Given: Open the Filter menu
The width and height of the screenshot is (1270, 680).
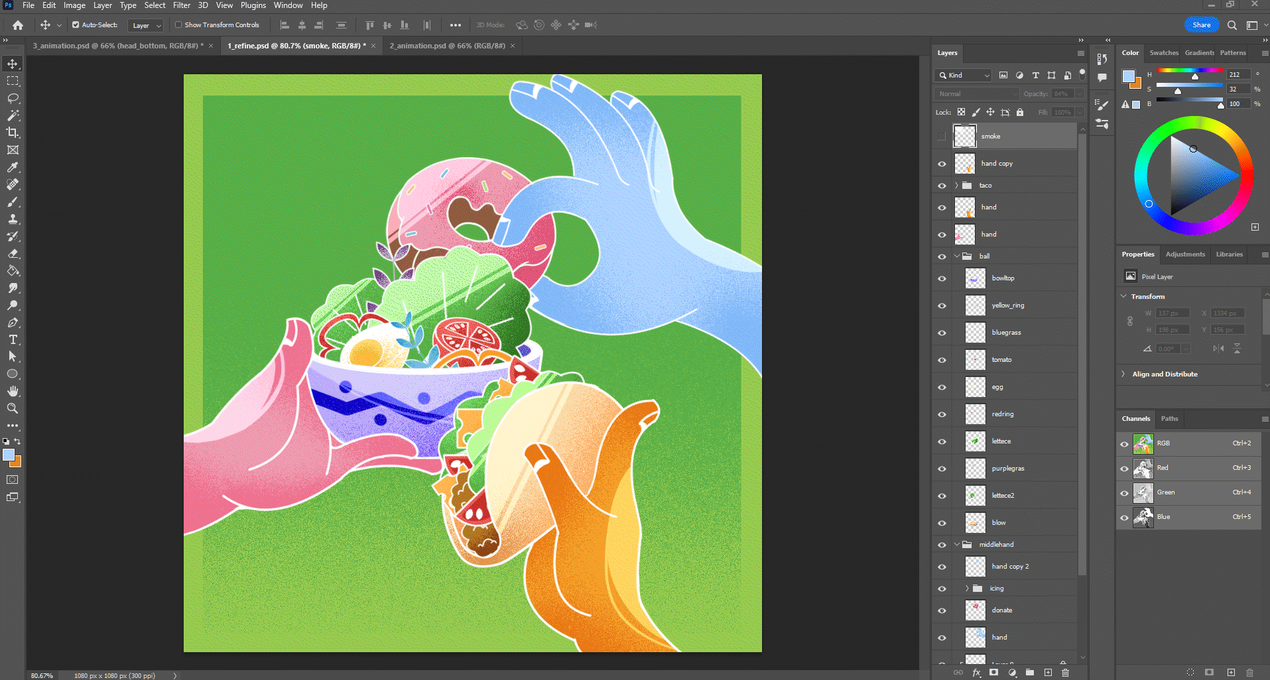Looking at the screenshot, I should 182,5.
